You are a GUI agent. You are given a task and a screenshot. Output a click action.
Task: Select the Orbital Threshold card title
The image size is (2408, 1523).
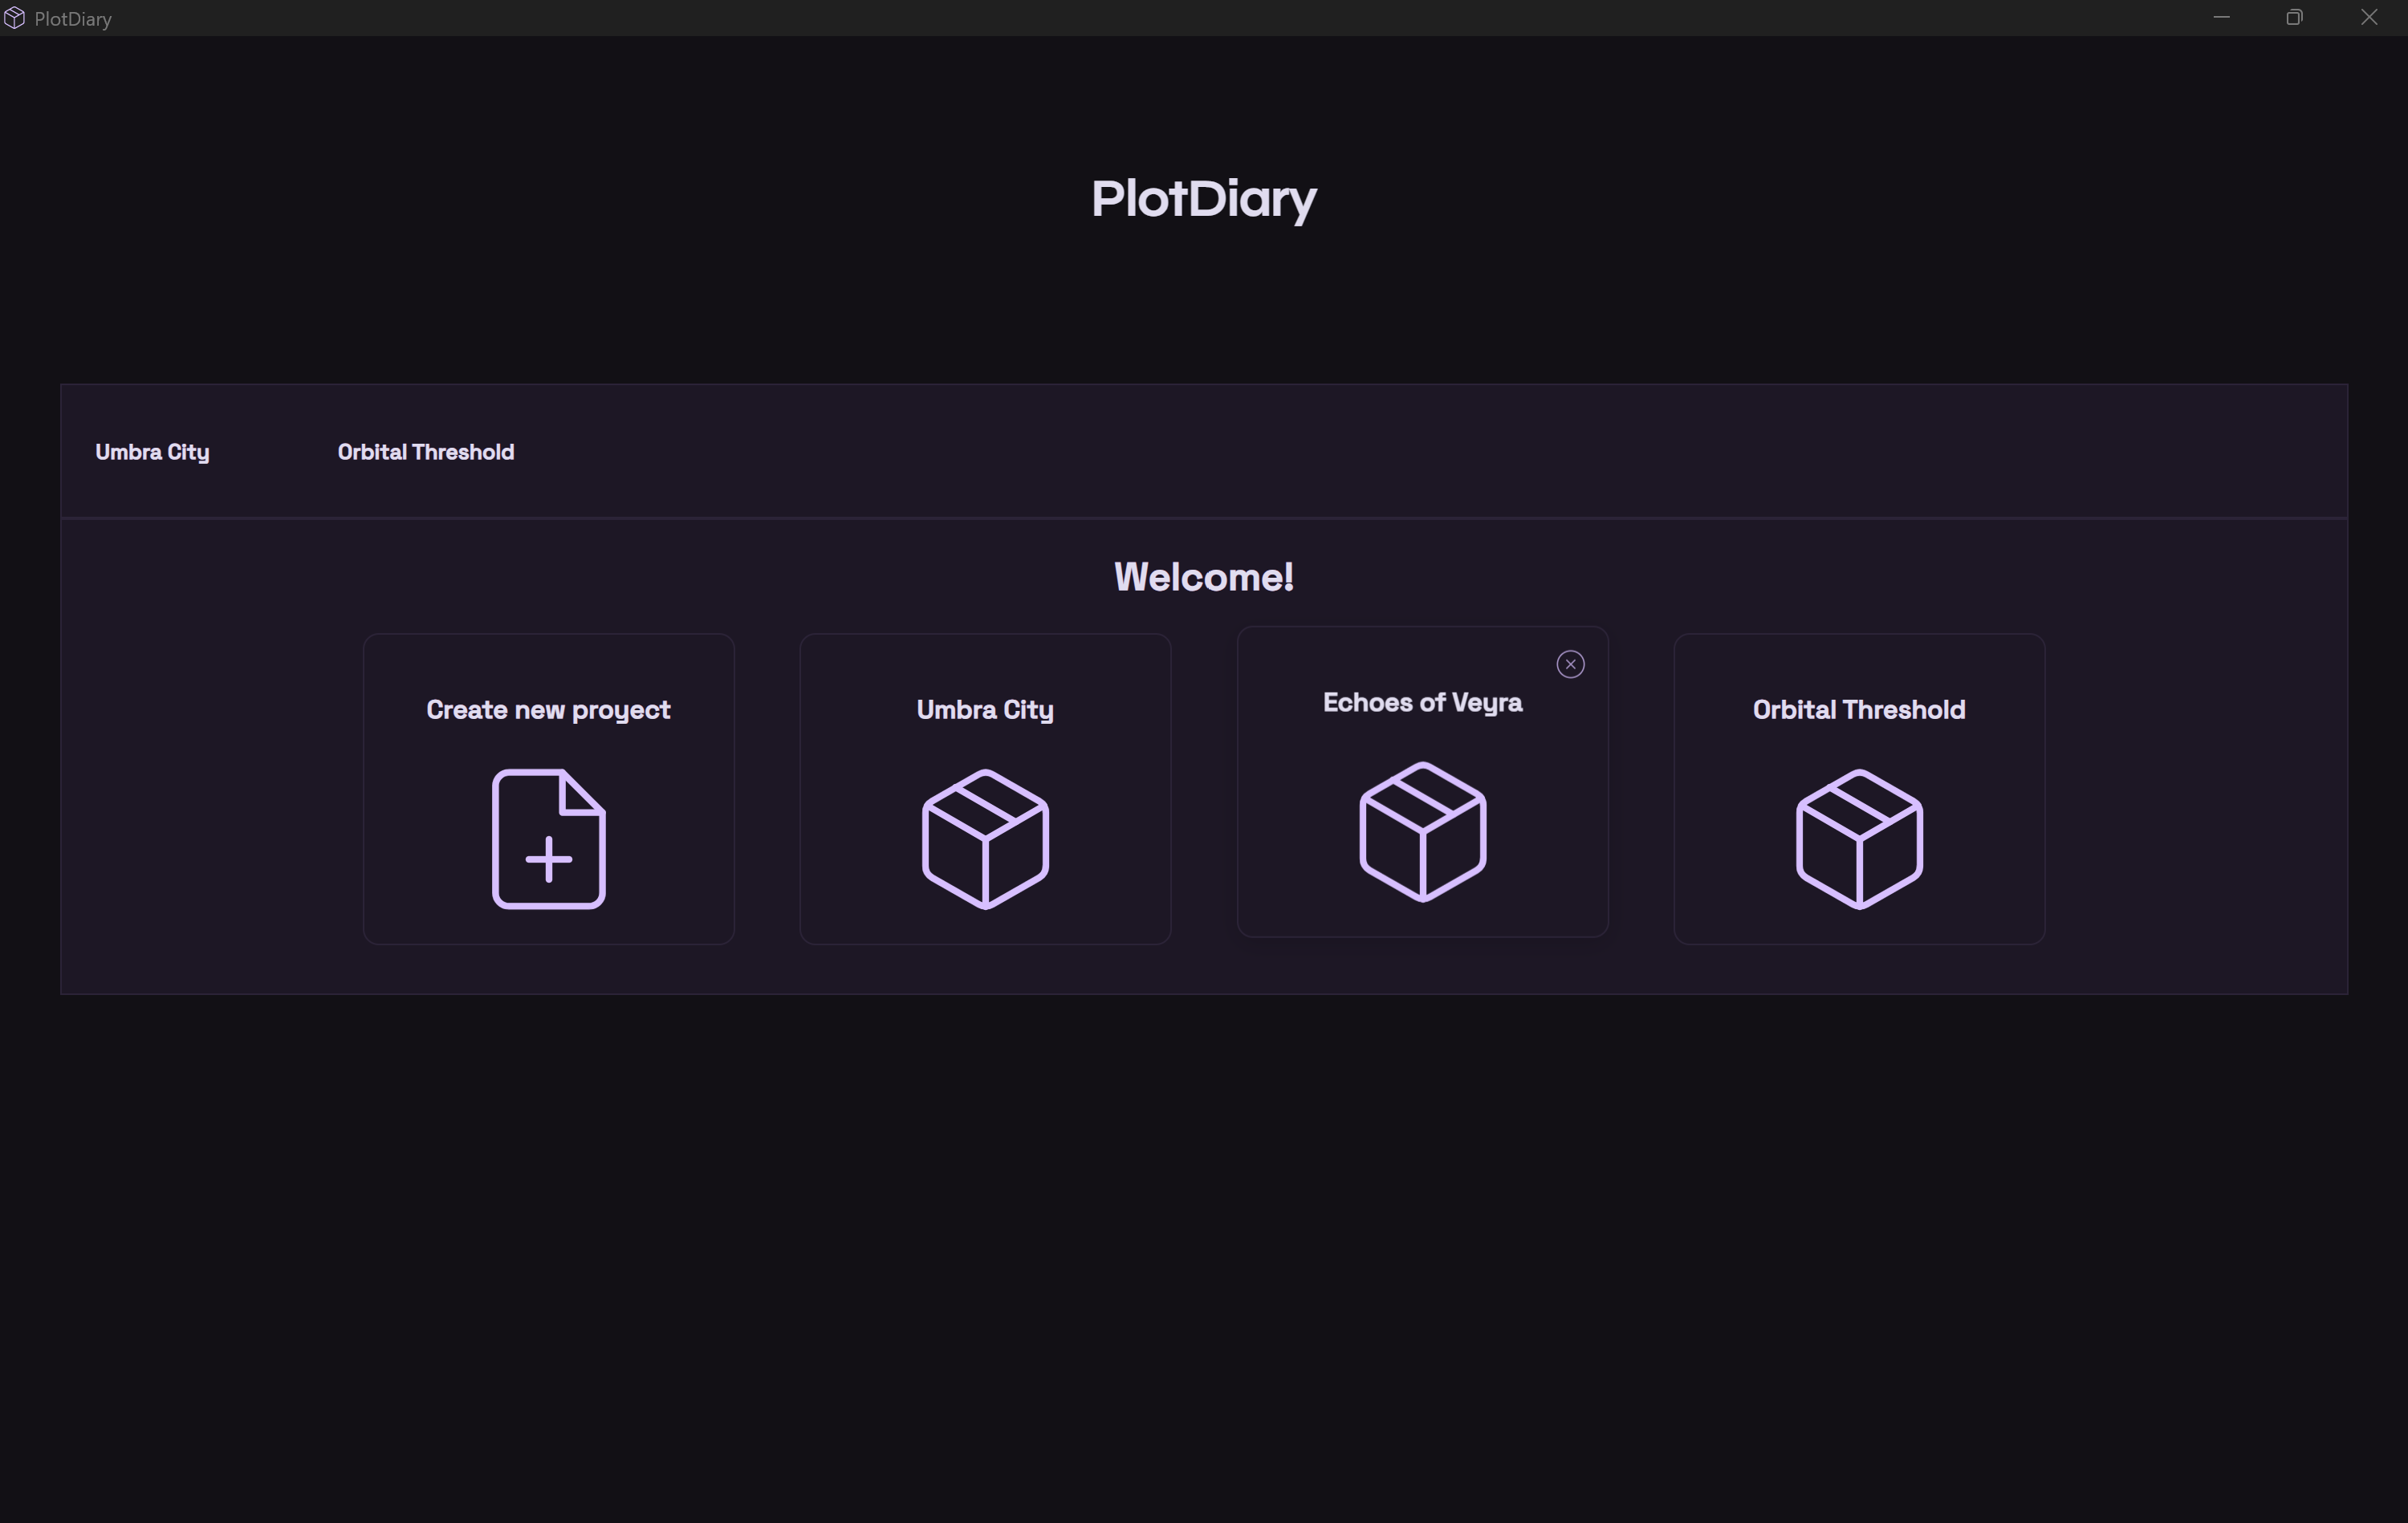click(1859, 709)
